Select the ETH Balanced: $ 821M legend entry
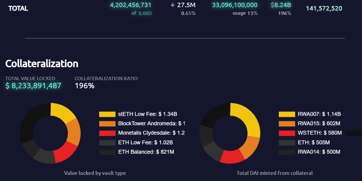The height and width of the screenshot is (181, 362). (x=146, y=152)
